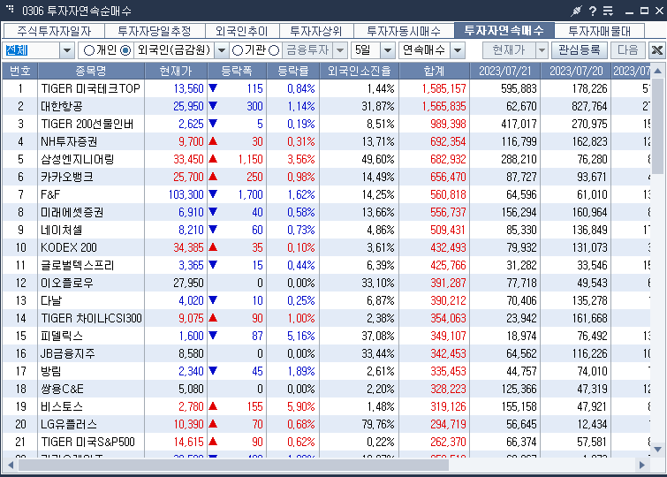Open the 연속매수 dropdown
Screen dimensions: 667x477
pos(458,50)
